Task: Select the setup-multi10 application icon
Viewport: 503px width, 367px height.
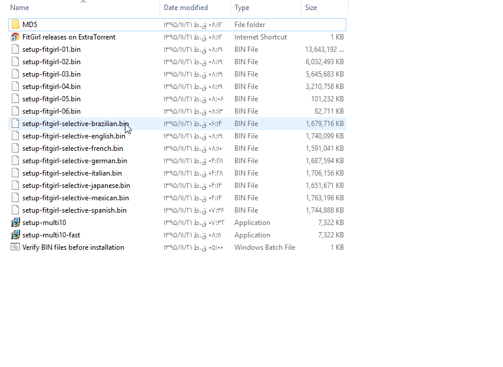Action: pos(15,223)
